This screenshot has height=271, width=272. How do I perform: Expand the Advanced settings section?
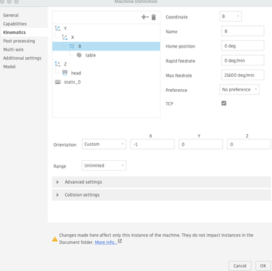pyautogui.click(x=161, y=182)
